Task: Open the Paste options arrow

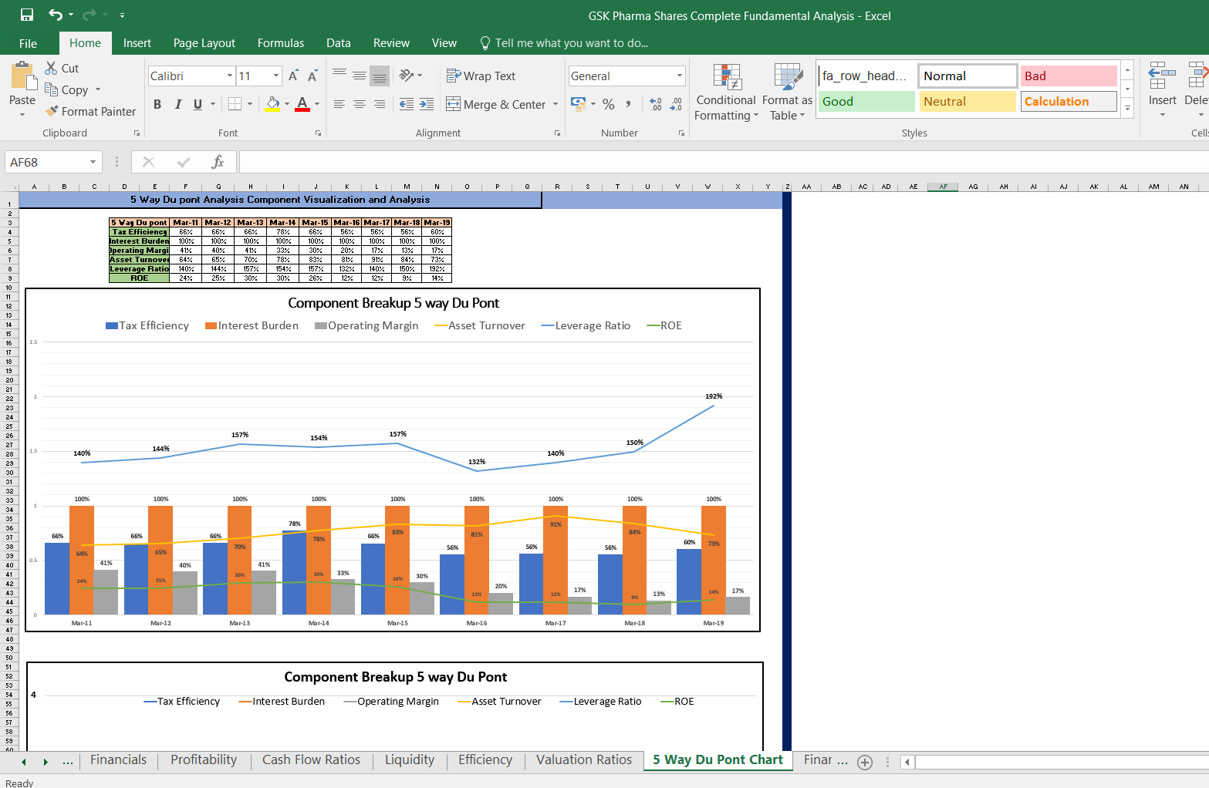Action: [22, 115]
